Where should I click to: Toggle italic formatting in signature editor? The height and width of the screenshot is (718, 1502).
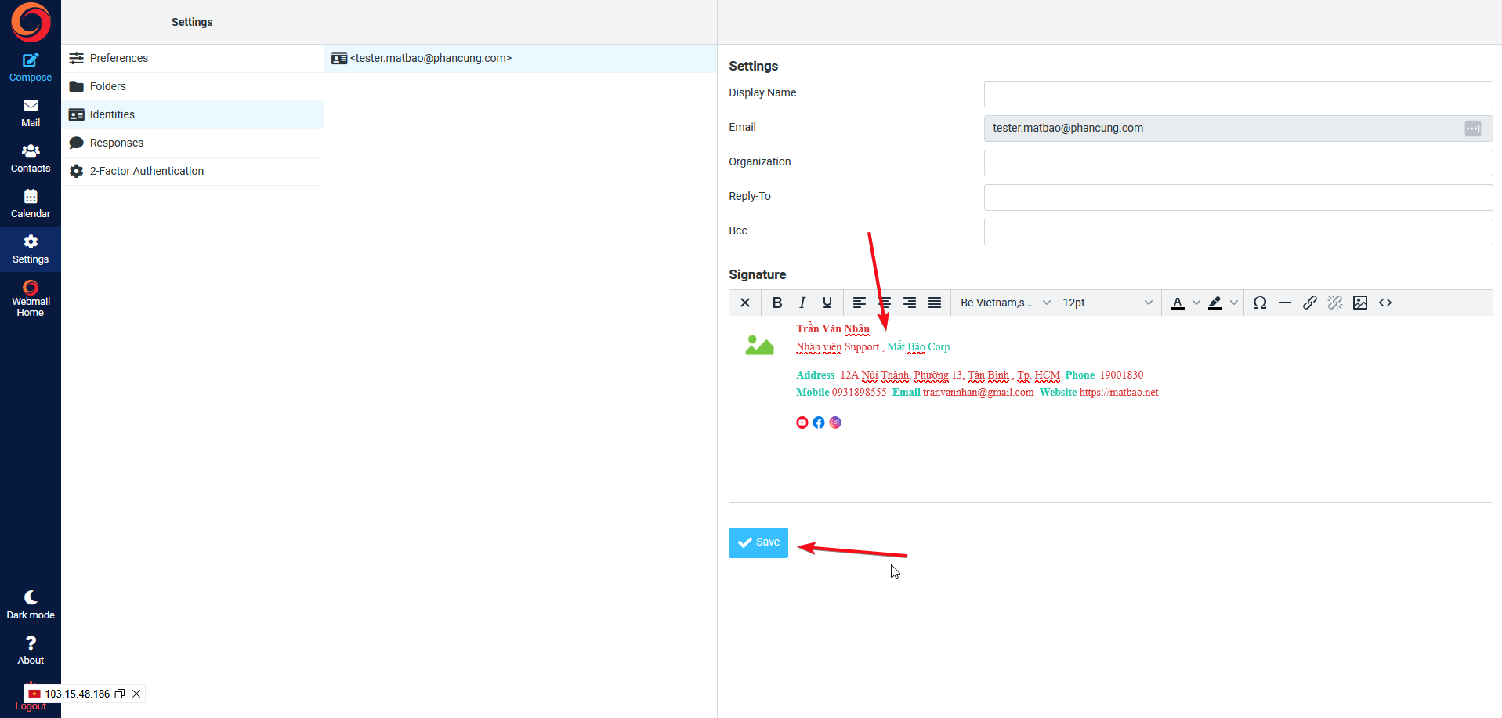802,303
